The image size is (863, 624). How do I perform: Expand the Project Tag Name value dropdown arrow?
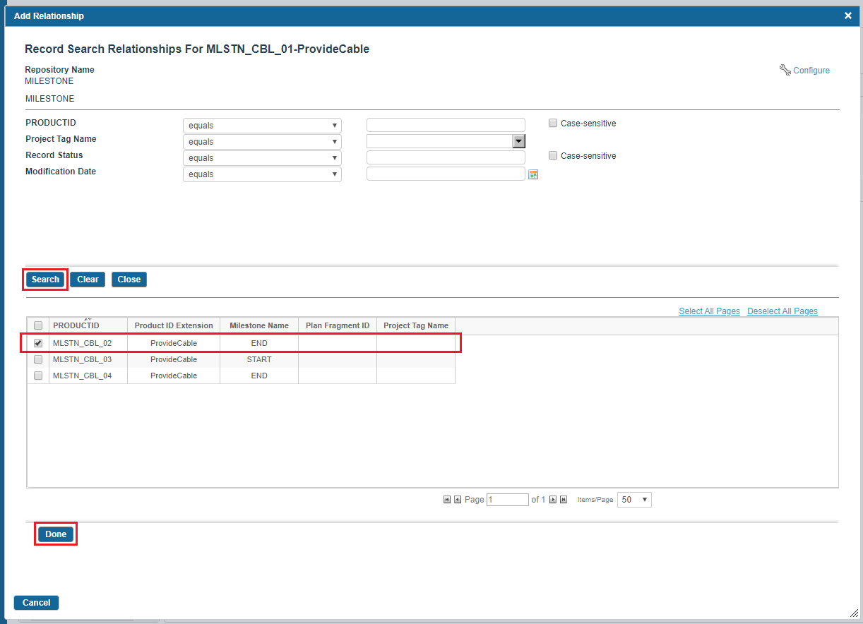(x=518, y=141)
